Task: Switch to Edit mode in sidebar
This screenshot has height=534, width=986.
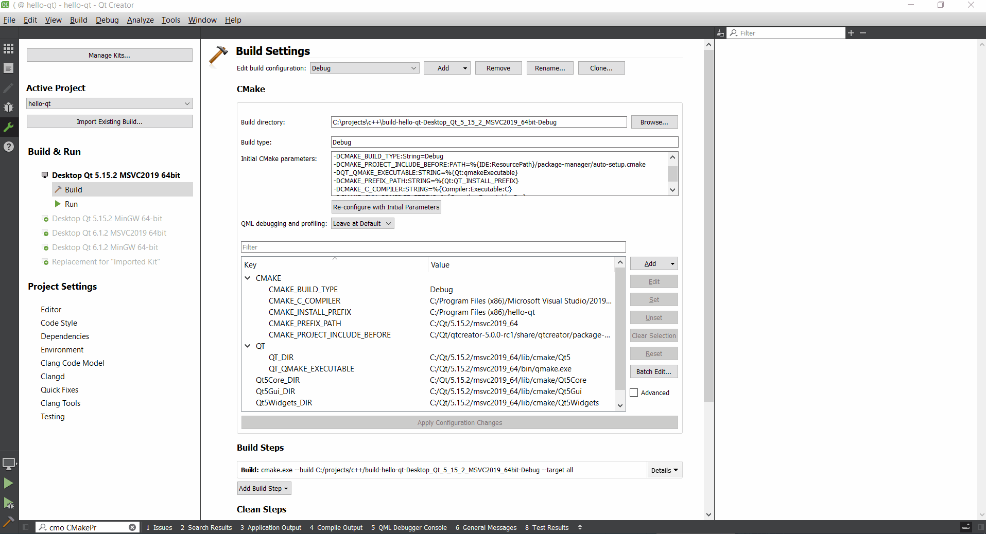Action: point(9,68)
